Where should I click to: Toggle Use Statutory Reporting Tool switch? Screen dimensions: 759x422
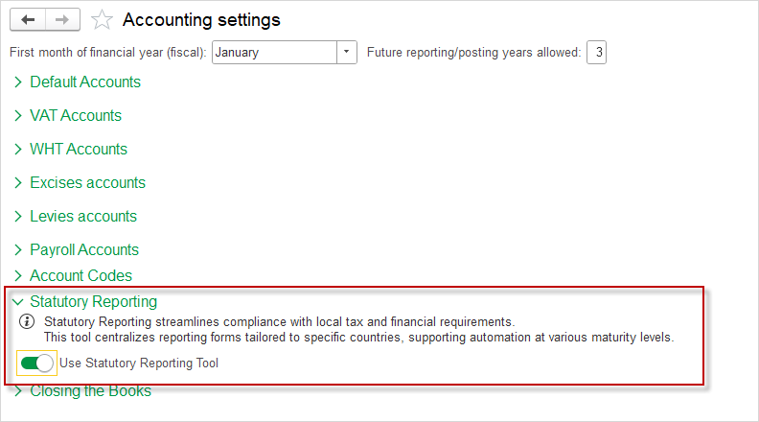click(x=36, y=363)
